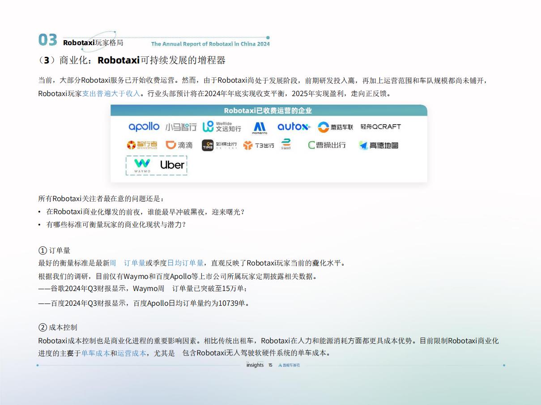Select the 蘑菇车联 logo
The image size is (541, 405).
point(336,127)
